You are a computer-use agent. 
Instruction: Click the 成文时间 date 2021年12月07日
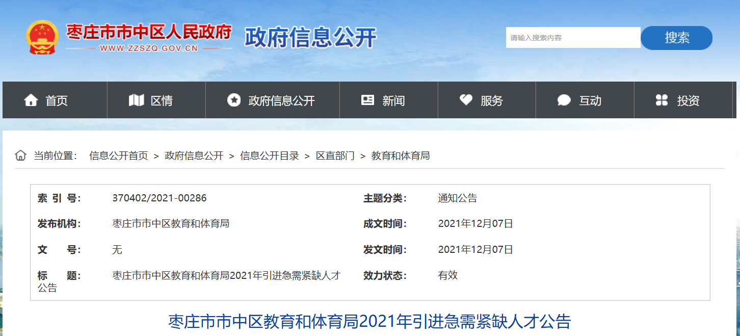click(x=475, y=223)
